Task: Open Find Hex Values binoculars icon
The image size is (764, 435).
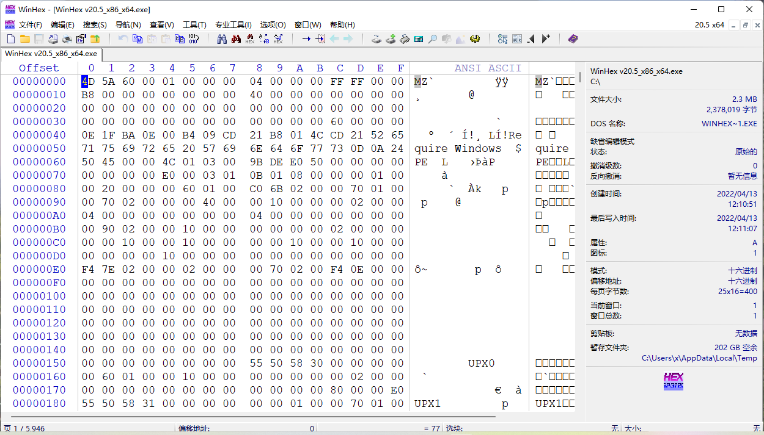Action: tap(250, 39)
